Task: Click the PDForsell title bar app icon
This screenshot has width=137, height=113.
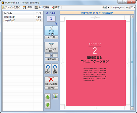Action: (3, 3)
